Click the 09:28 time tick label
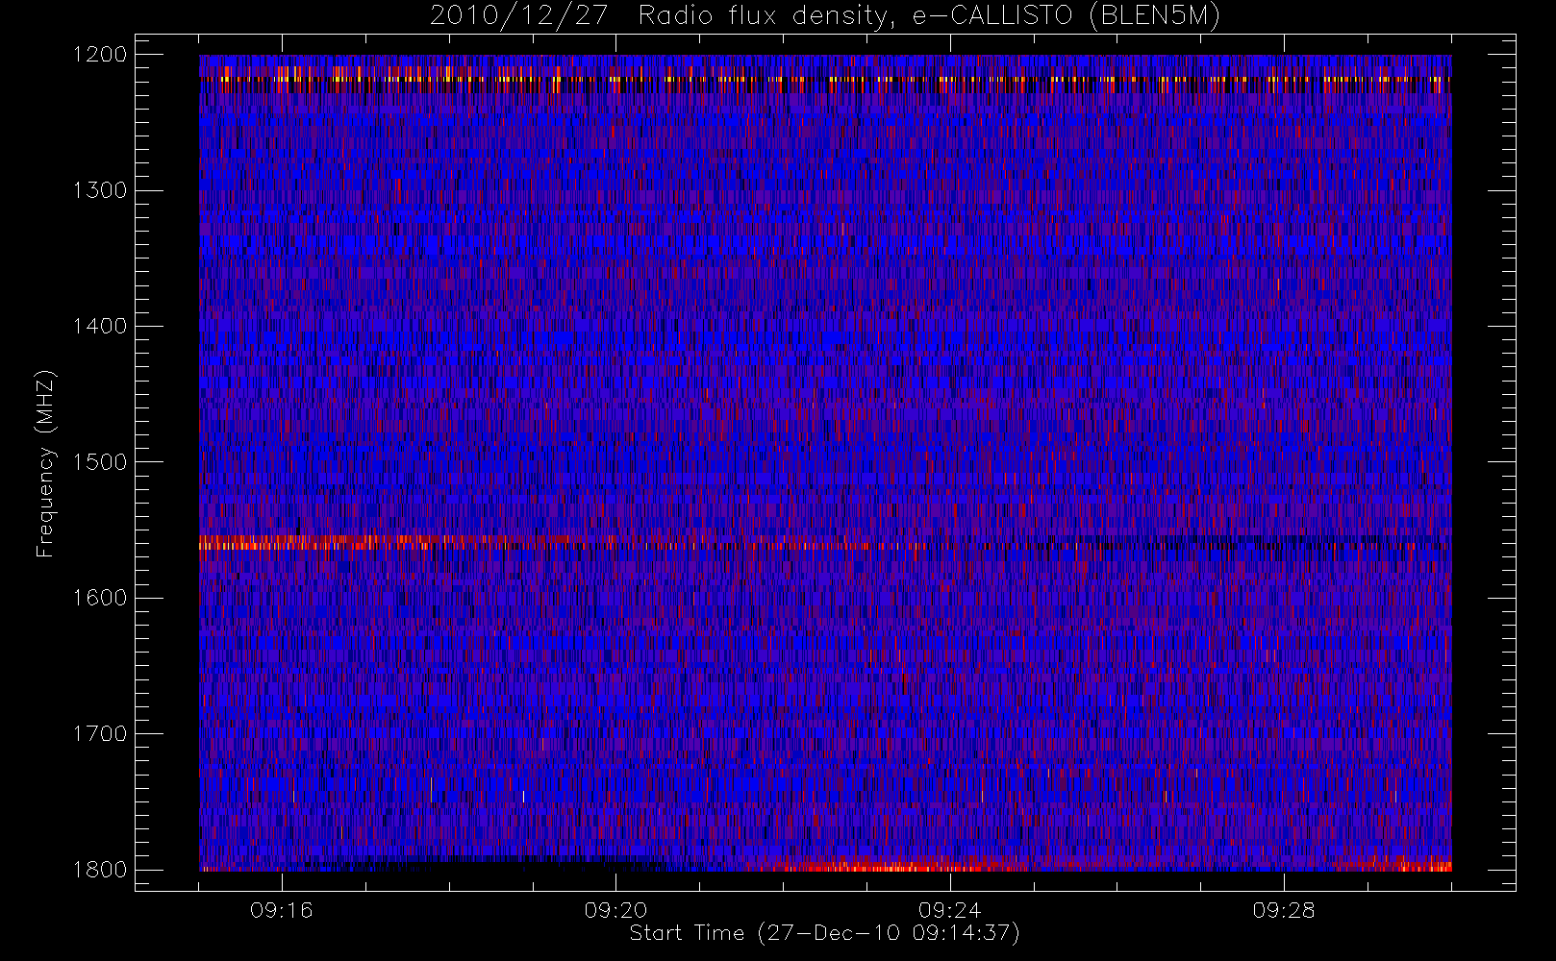 (x=1284, y=910)
